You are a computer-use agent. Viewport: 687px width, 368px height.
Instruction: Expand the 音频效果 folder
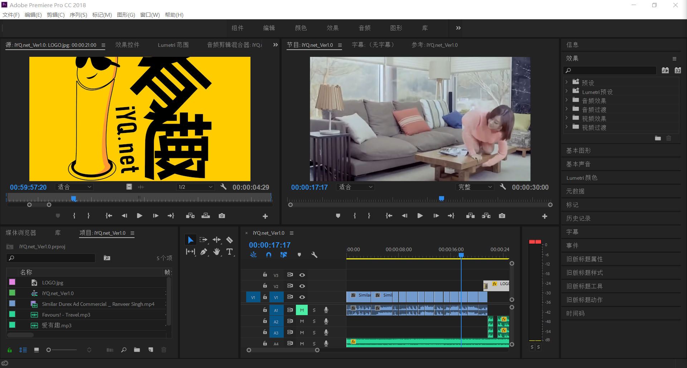coord(566,100)
